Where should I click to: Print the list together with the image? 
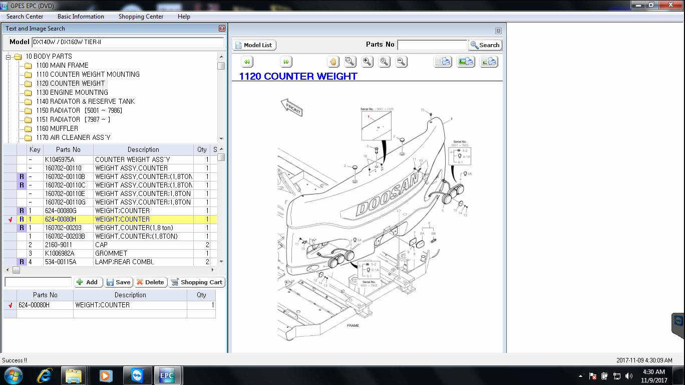coord(489,62)
